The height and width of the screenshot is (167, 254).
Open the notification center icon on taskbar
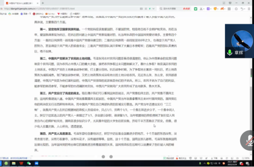[x=247, y=163]
